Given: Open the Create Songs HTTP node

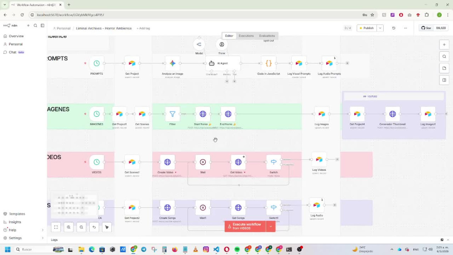Looking at the screenshot, I should point(167,207).
